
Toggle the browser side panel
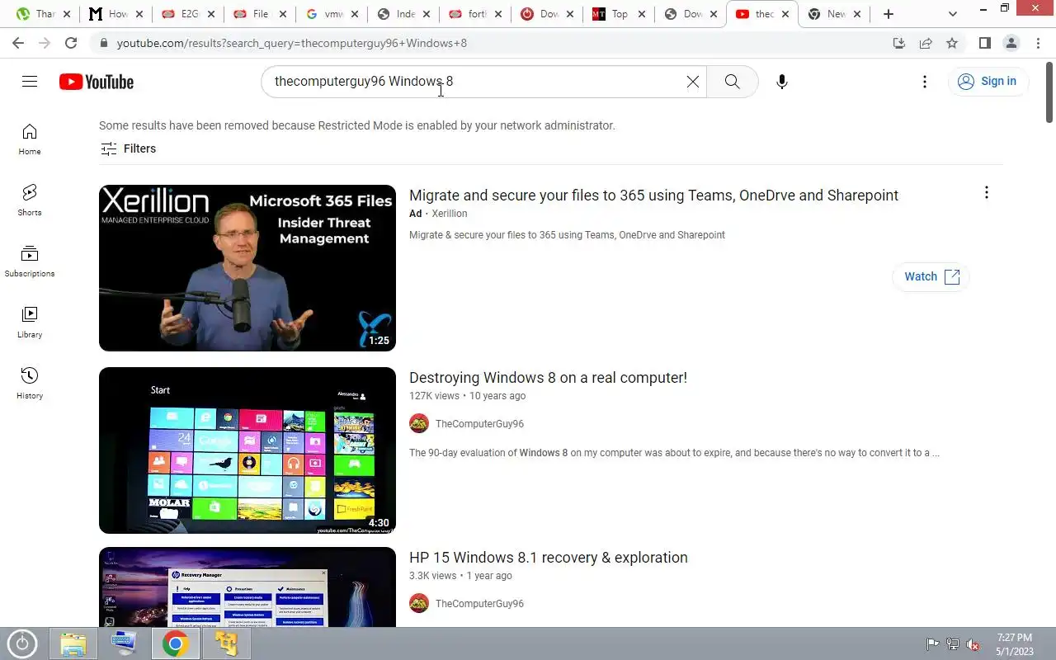985,43
